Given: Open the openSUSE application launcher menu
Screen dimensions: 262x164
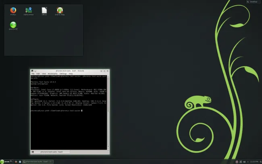Looking at the screenshot, I should [x=2, y=162].
